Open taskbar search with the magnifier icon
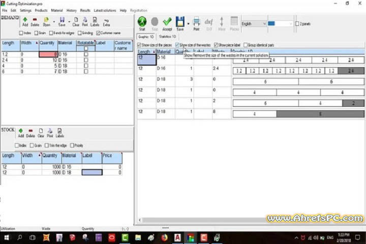 coord(20,238)
